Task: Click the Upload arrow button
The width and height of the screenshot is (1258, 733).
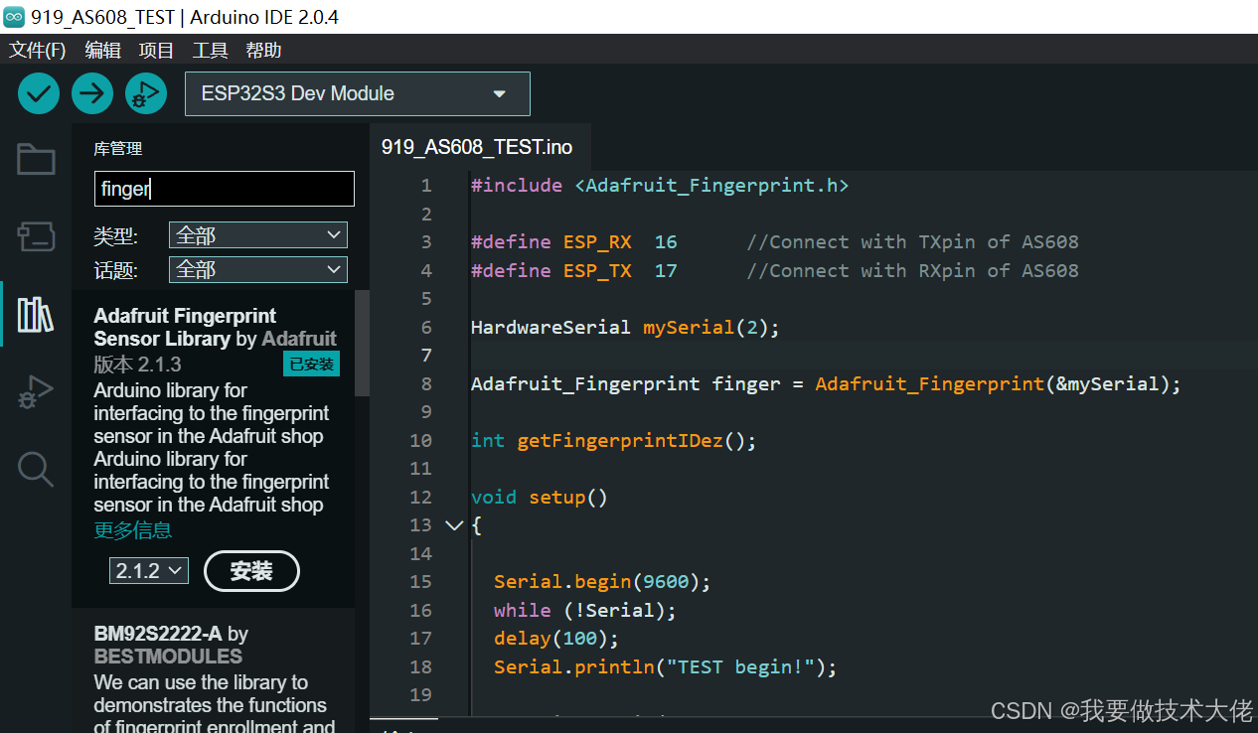Action: coord(92,93)
